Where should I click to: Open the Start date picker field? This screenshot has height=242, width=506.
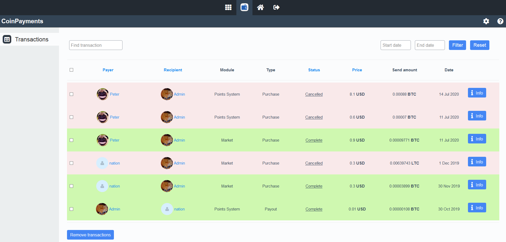pos(395,45)
